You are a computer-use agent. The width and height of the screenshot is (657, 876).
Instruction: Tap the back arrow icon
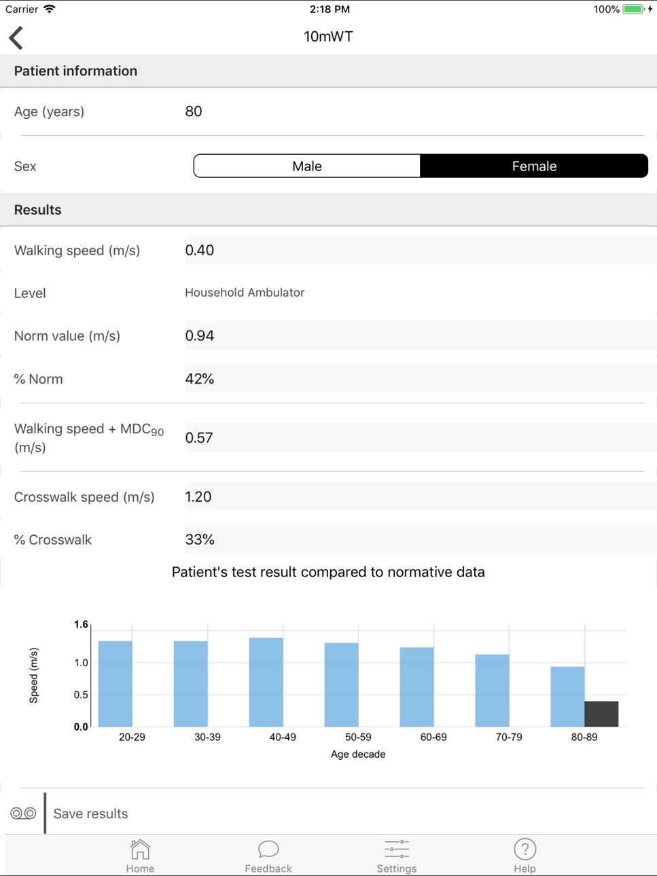pos(16,38)
